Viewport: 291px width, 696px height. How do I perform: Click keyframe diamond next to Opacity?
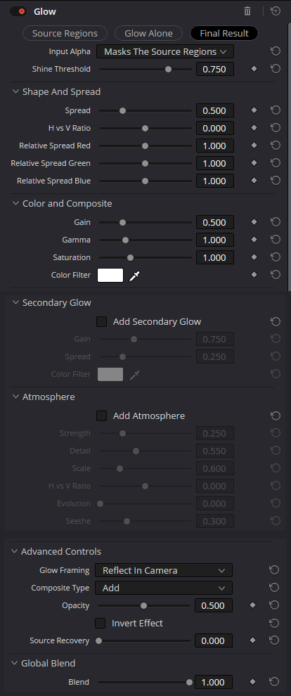253,605
